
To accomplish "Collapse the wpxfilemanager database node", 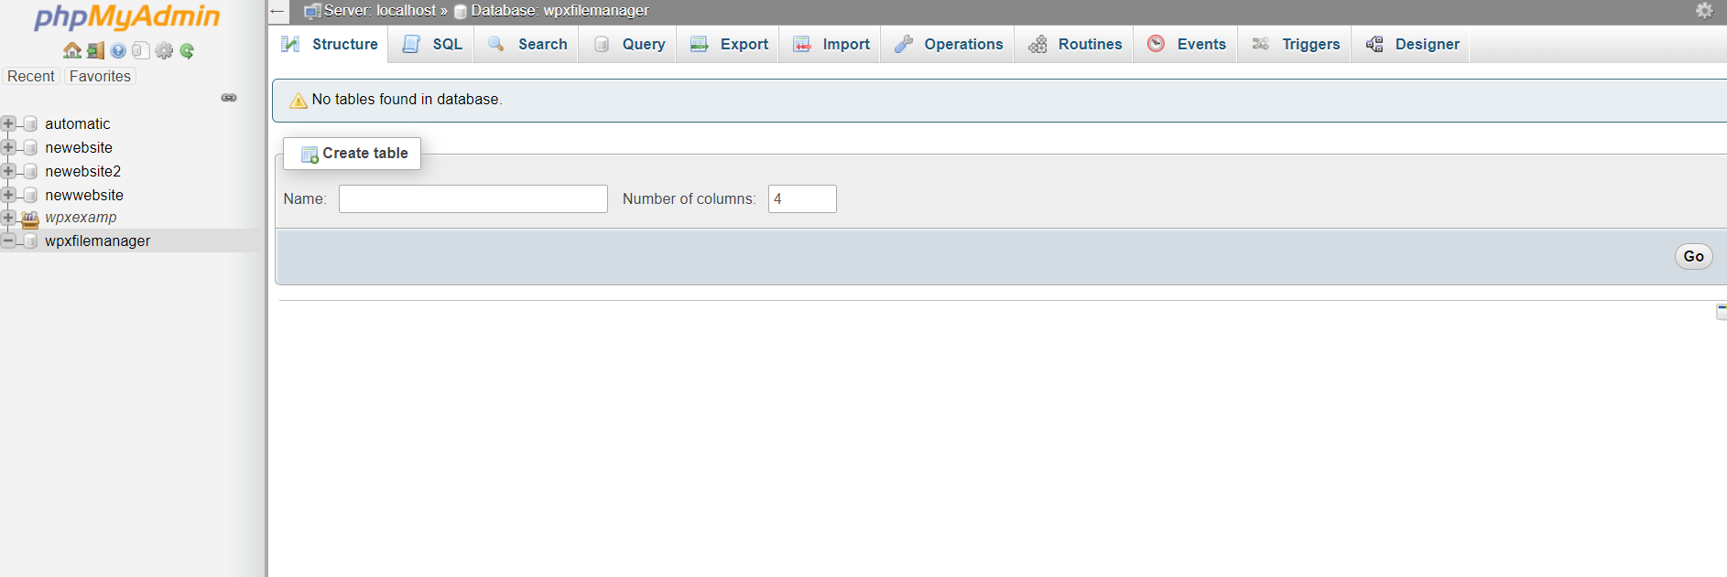I will click(8, 240).
